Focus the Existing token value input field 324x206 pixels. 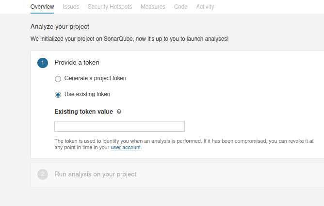click(119, 126)
